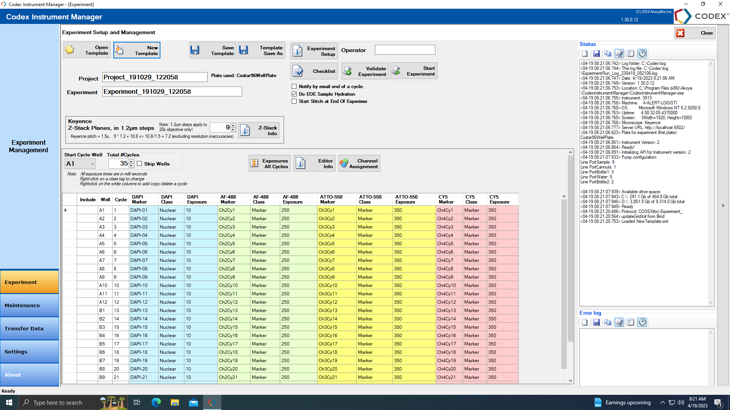Click the Start Experiment button
The height and width of the screenshot is (410, 730).
click(414, 71)
